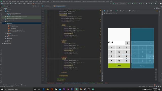Click digit 5 in the white design preview
The width and height of the screenshot is (162, 91).
click(x=119, y=52)
